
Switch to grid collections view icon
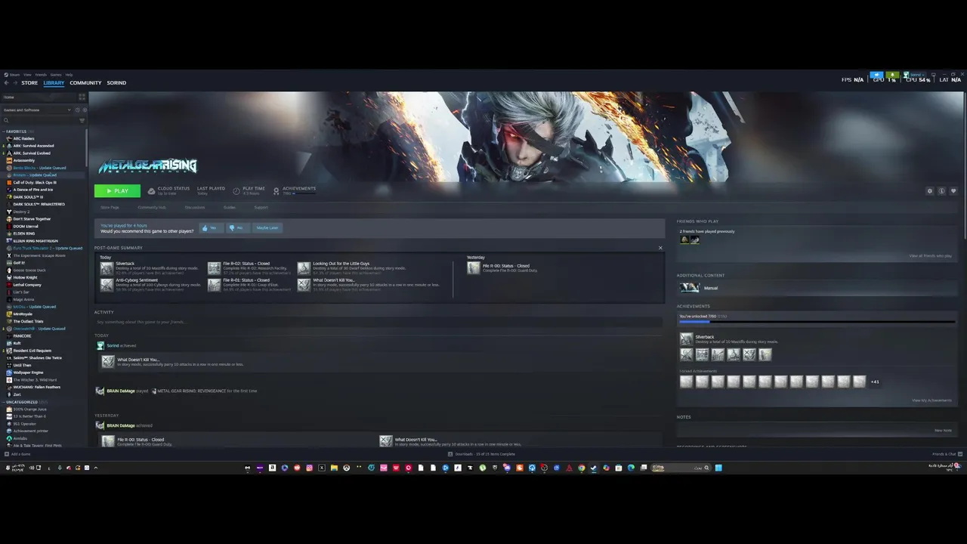(82, 97)
